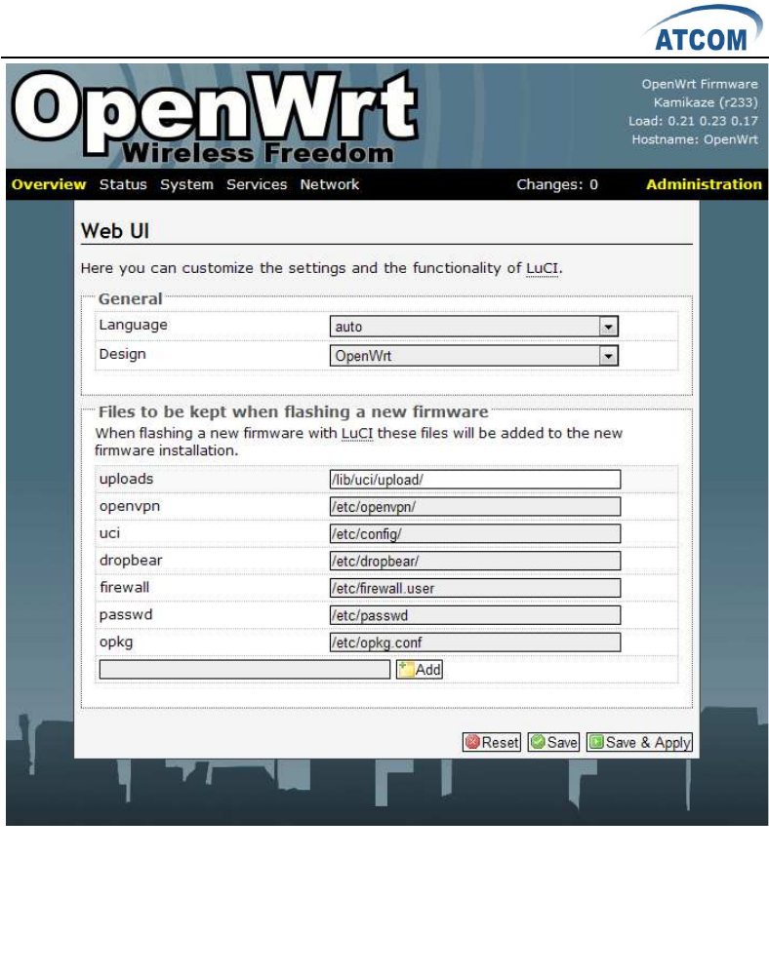Click the red Reset icon

click(472, 742)
